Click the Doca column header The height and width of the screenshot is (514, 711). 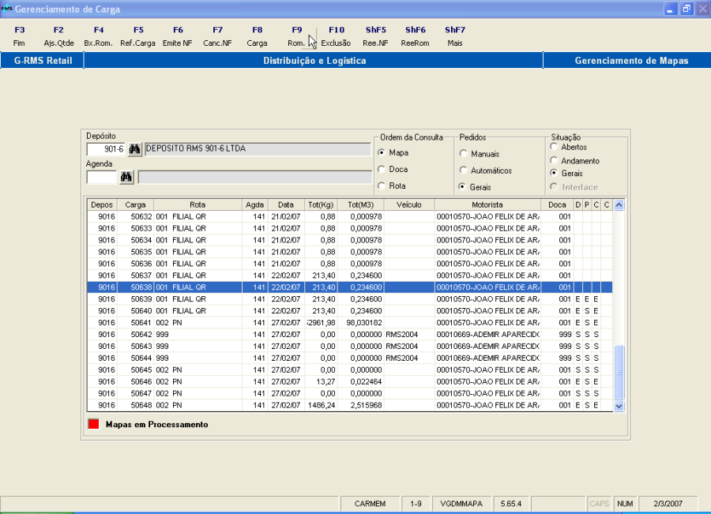557,204
